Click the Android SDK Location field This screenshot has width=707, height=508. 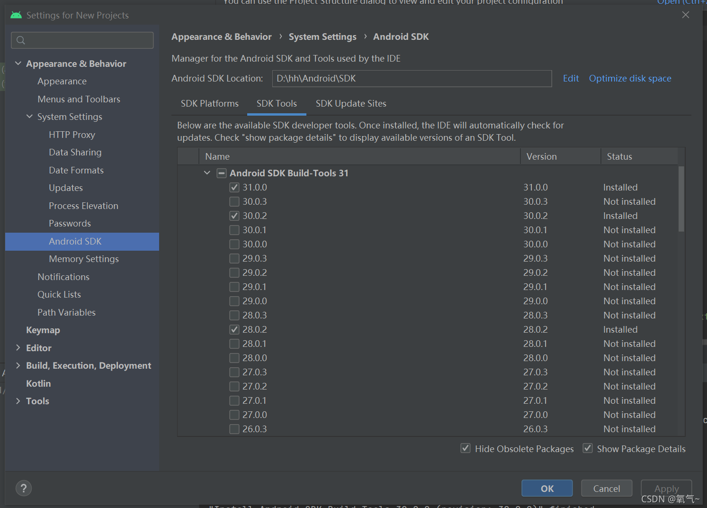(x=412, y=79)
